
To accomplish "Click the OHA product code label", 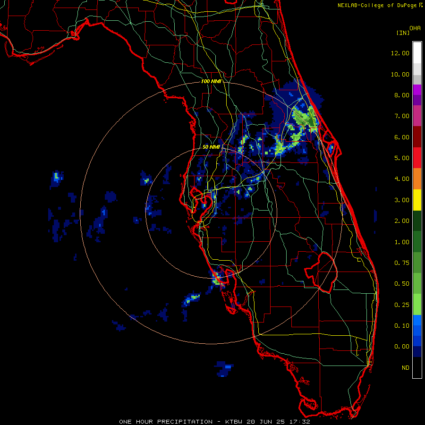I will pyautogui.click(x=415, y=28).
